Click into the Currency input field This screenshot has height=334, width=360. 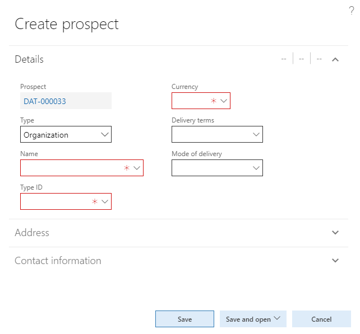(x=191, y=101)
